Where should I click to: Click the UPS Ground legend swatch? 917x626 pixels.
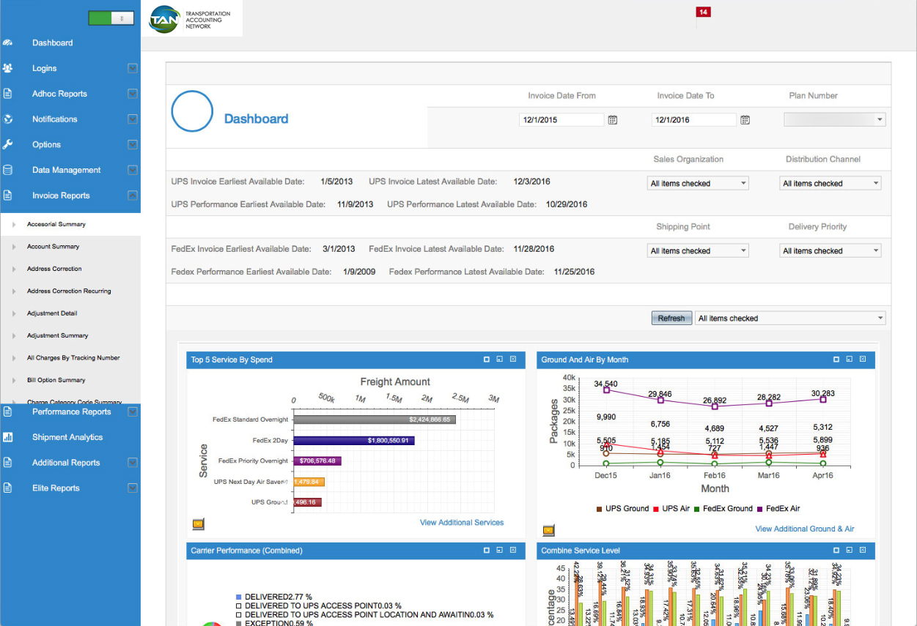click(x=600, y=509)
